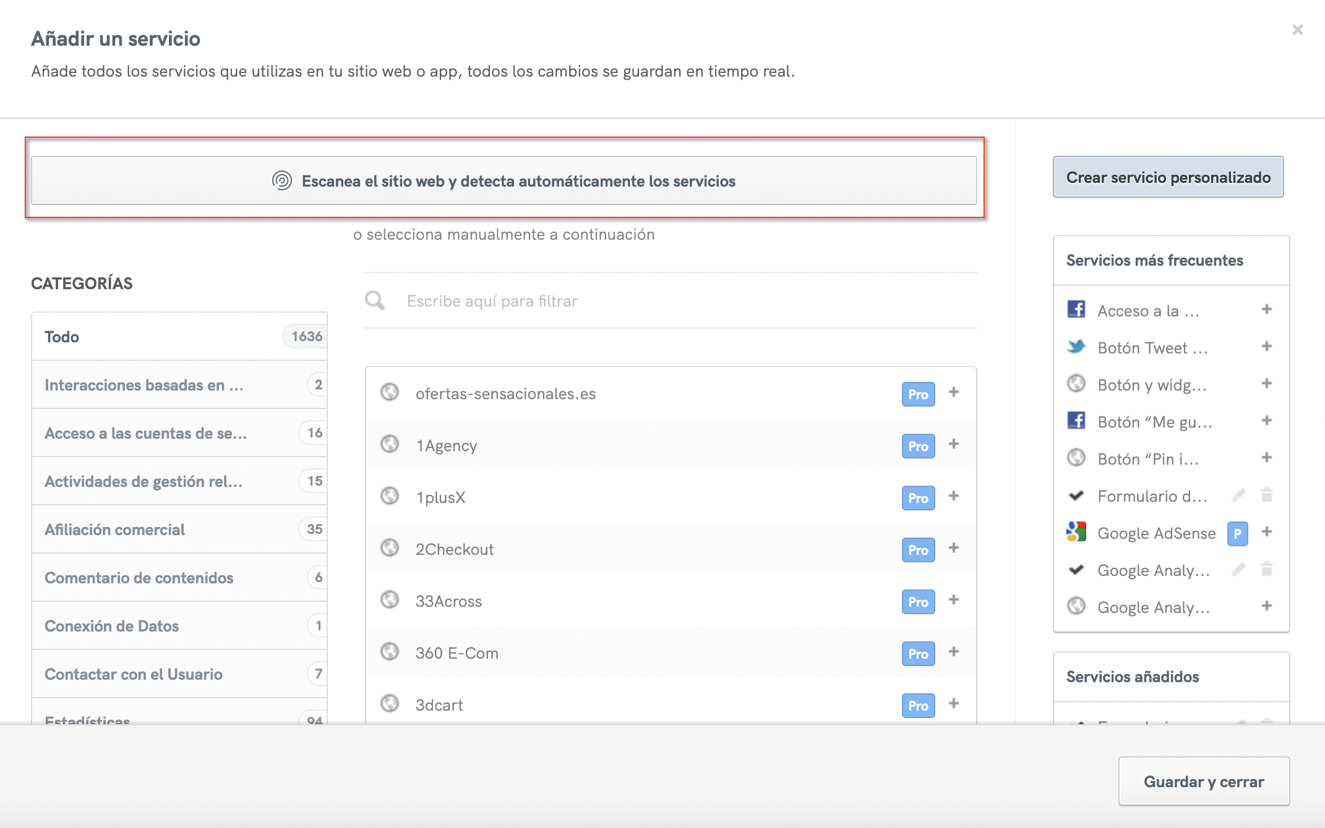Add Botón Tweet with its plus icon
The width and height of the screenshot is (1325, 828).
1266,347
